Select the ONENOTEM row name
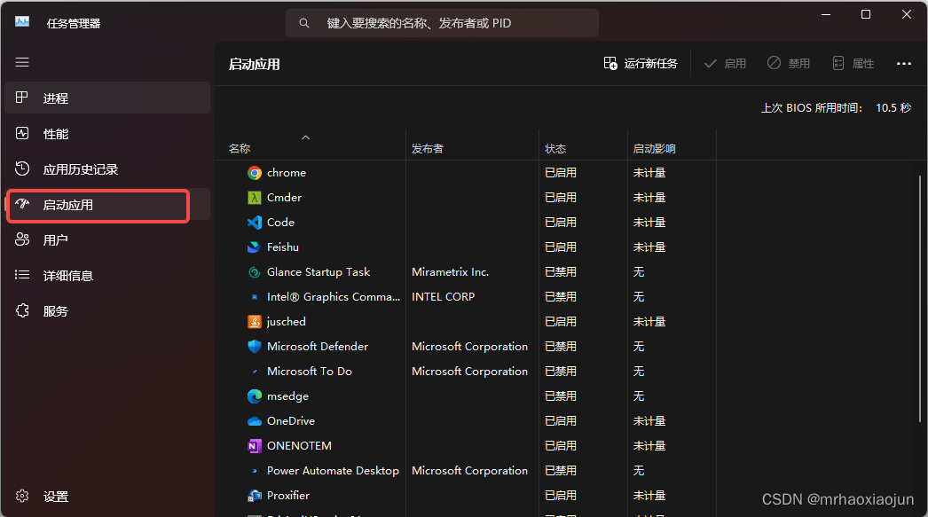 (299, 446)
